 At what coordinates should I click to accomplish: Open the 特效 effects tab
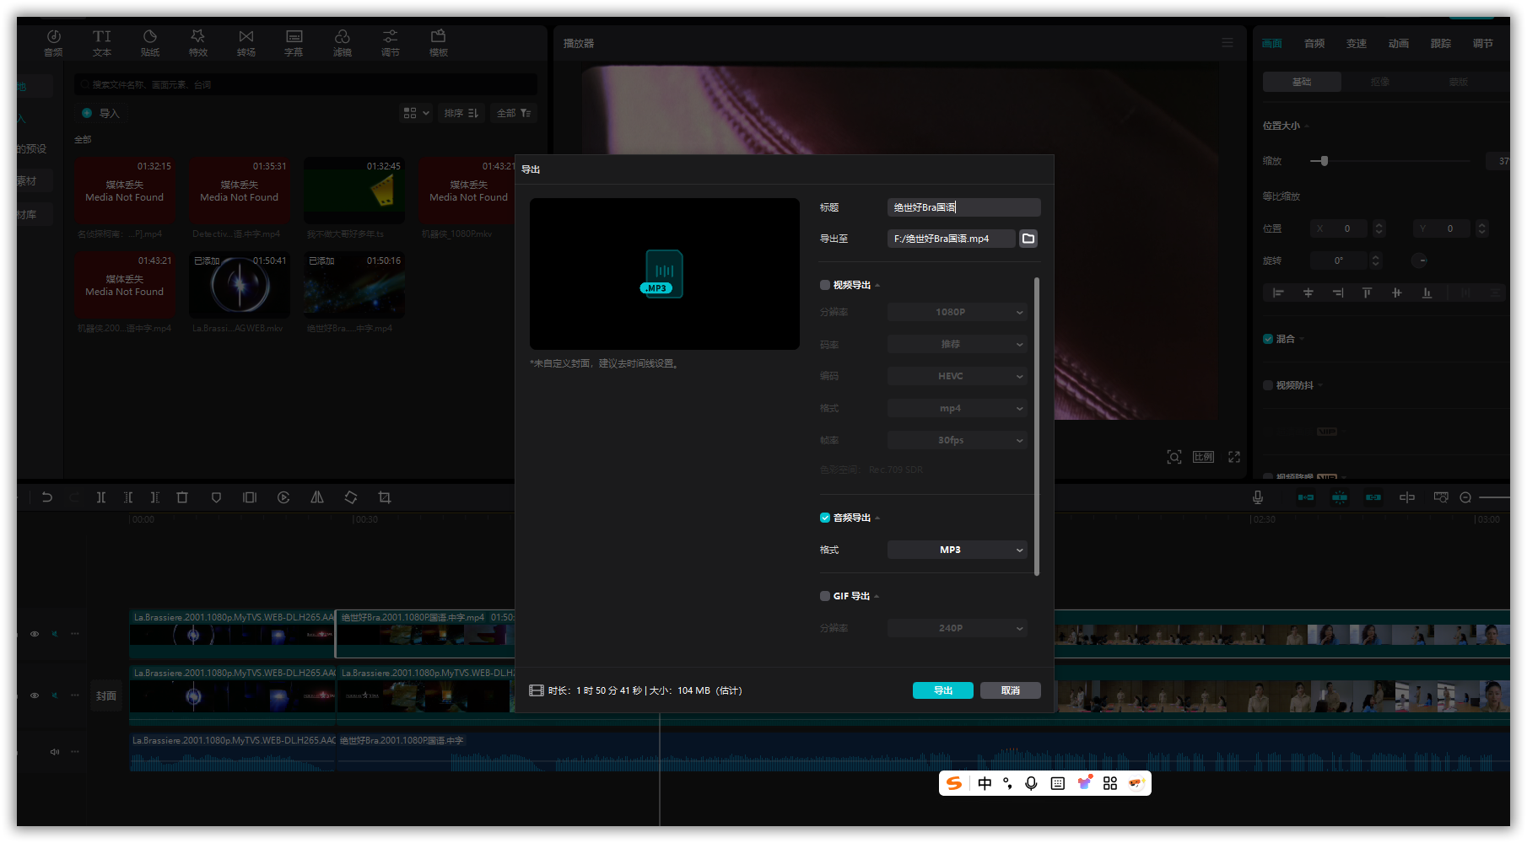tap(198, 42)
